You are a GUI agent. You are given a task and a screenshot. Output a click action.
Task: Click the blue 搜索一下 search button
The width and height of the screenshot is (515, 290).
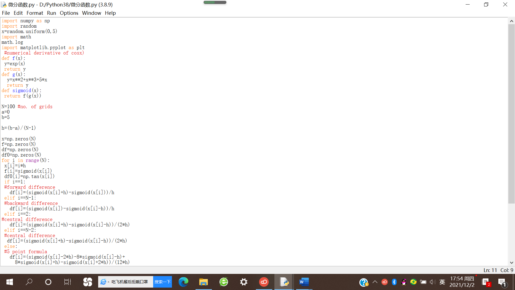pyautogui.click(x=163, y=282)
